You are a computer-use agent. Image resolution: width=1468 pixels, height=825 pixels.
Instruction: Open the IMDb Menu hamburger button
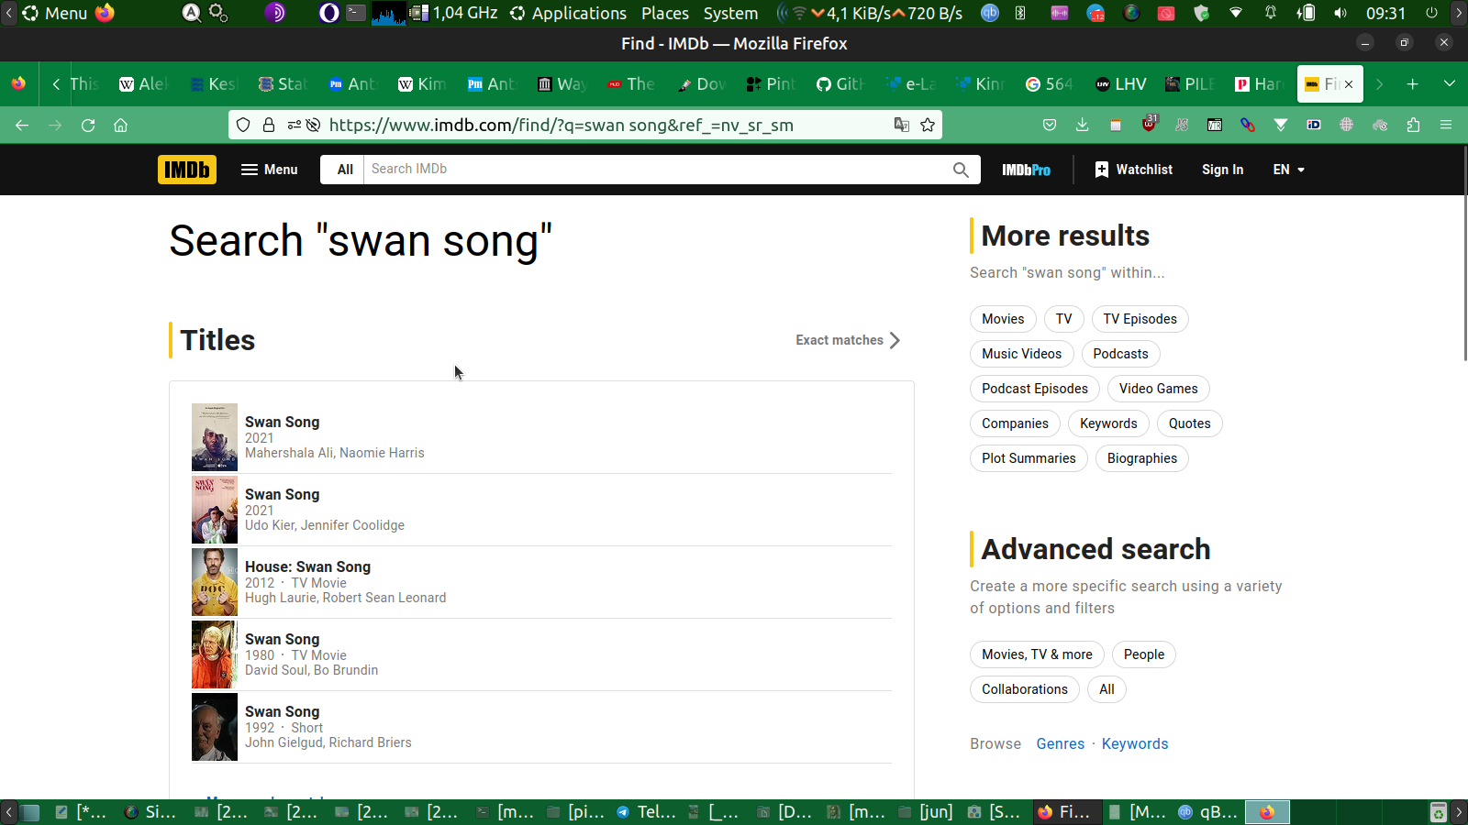[270, 170]
